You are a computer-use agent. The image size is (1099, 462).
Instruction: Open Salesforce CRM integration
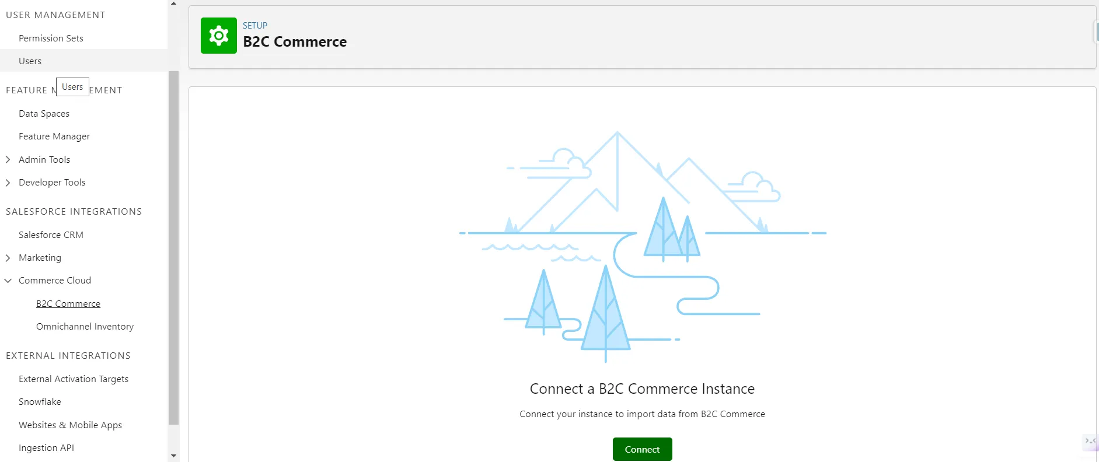(51, 235)
